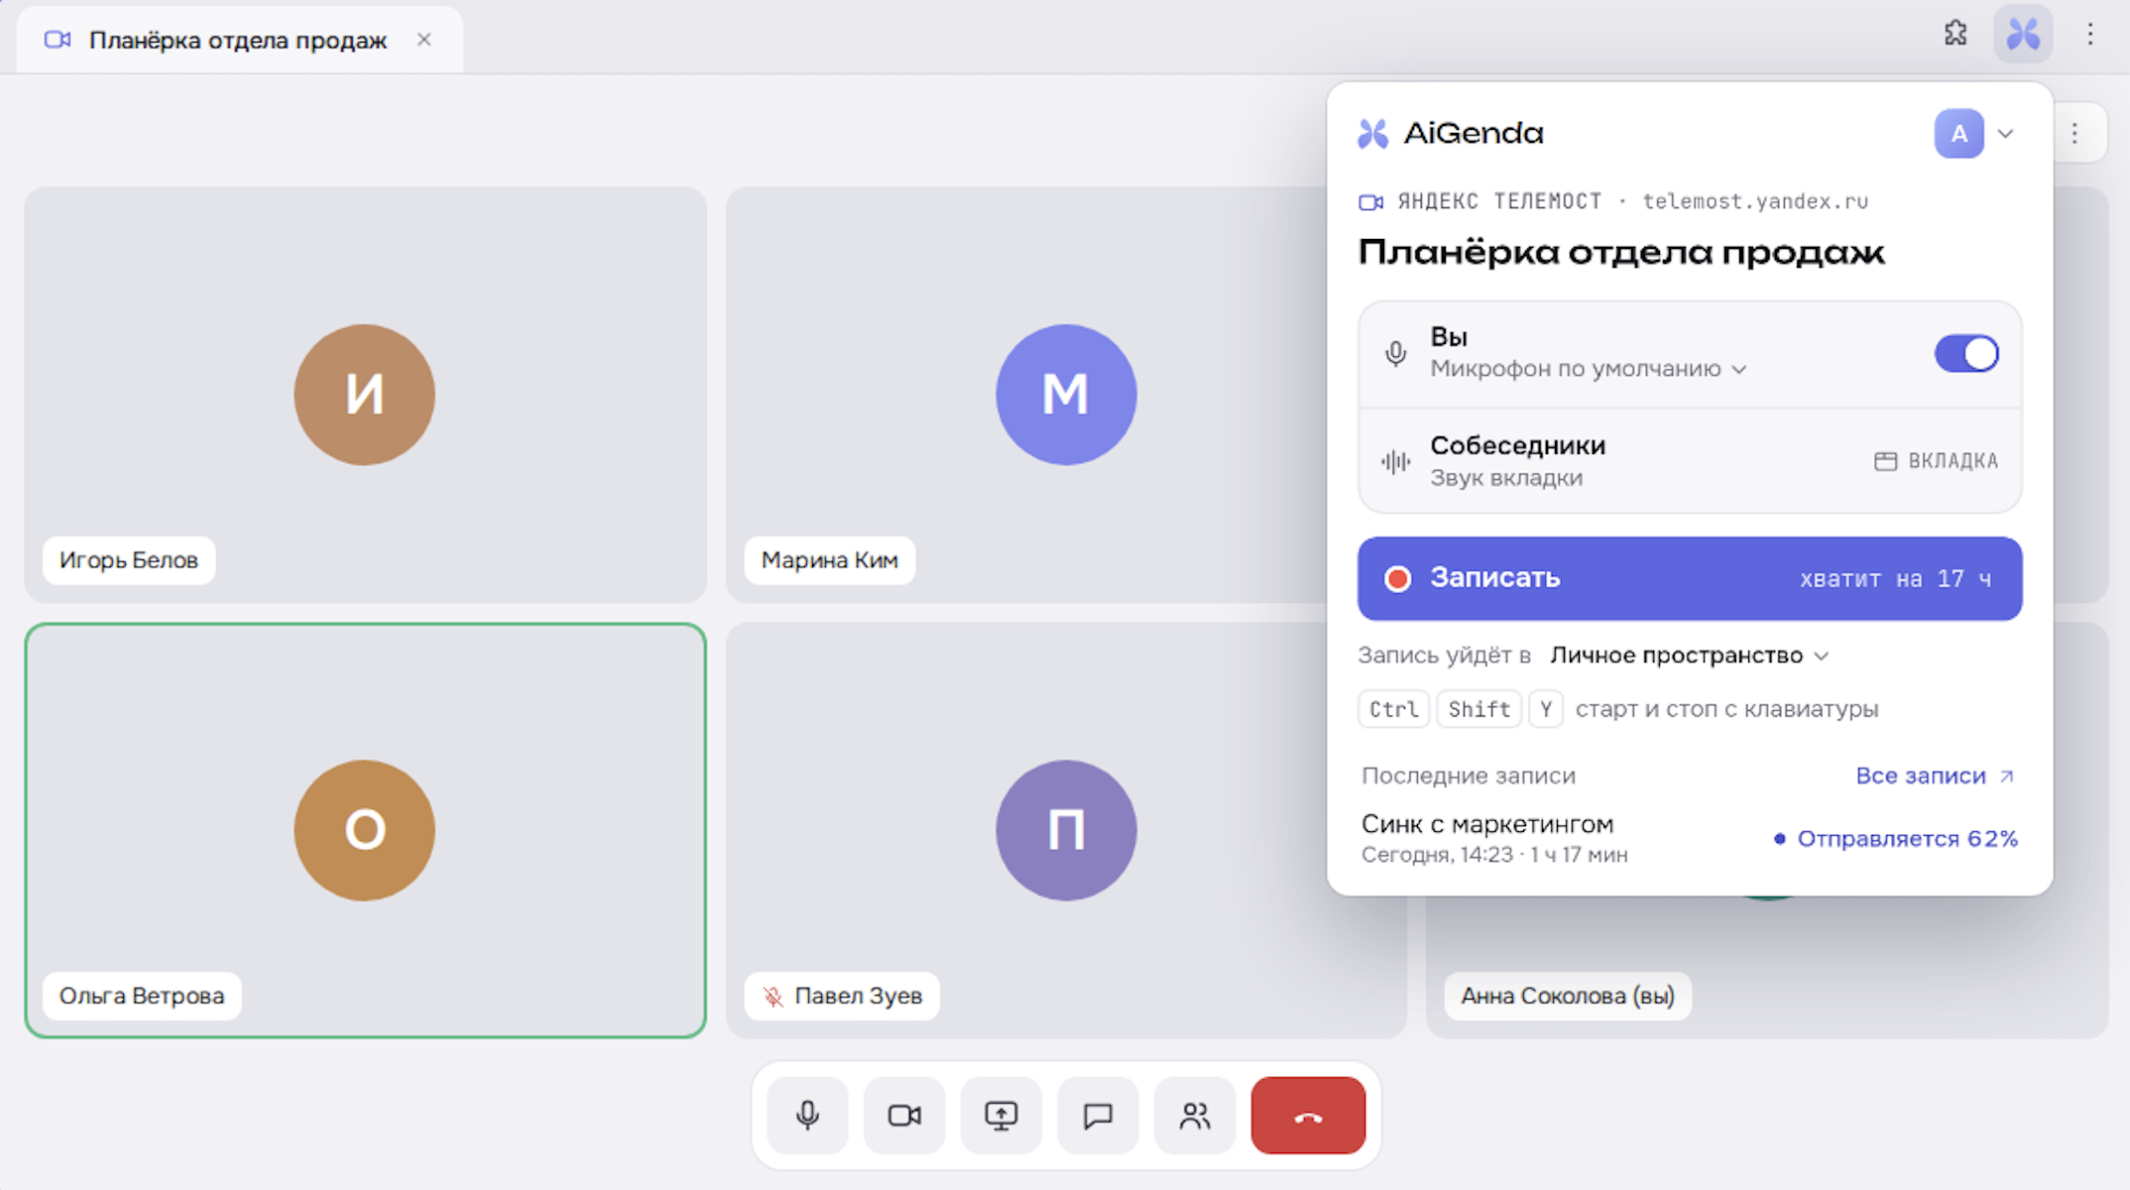This screenshot has width=2130, height=1190.
Task: Open the Синк с маркетингом recording
Action: pos(1690,838)
